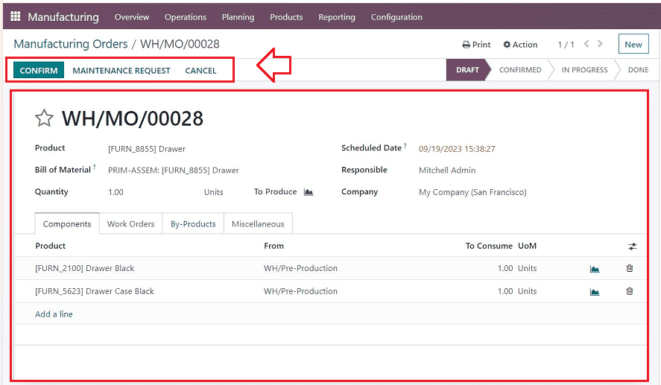Confirm the manufacturing order
Image resolution: width=661 pixels, height=385 pixels.
38,70
